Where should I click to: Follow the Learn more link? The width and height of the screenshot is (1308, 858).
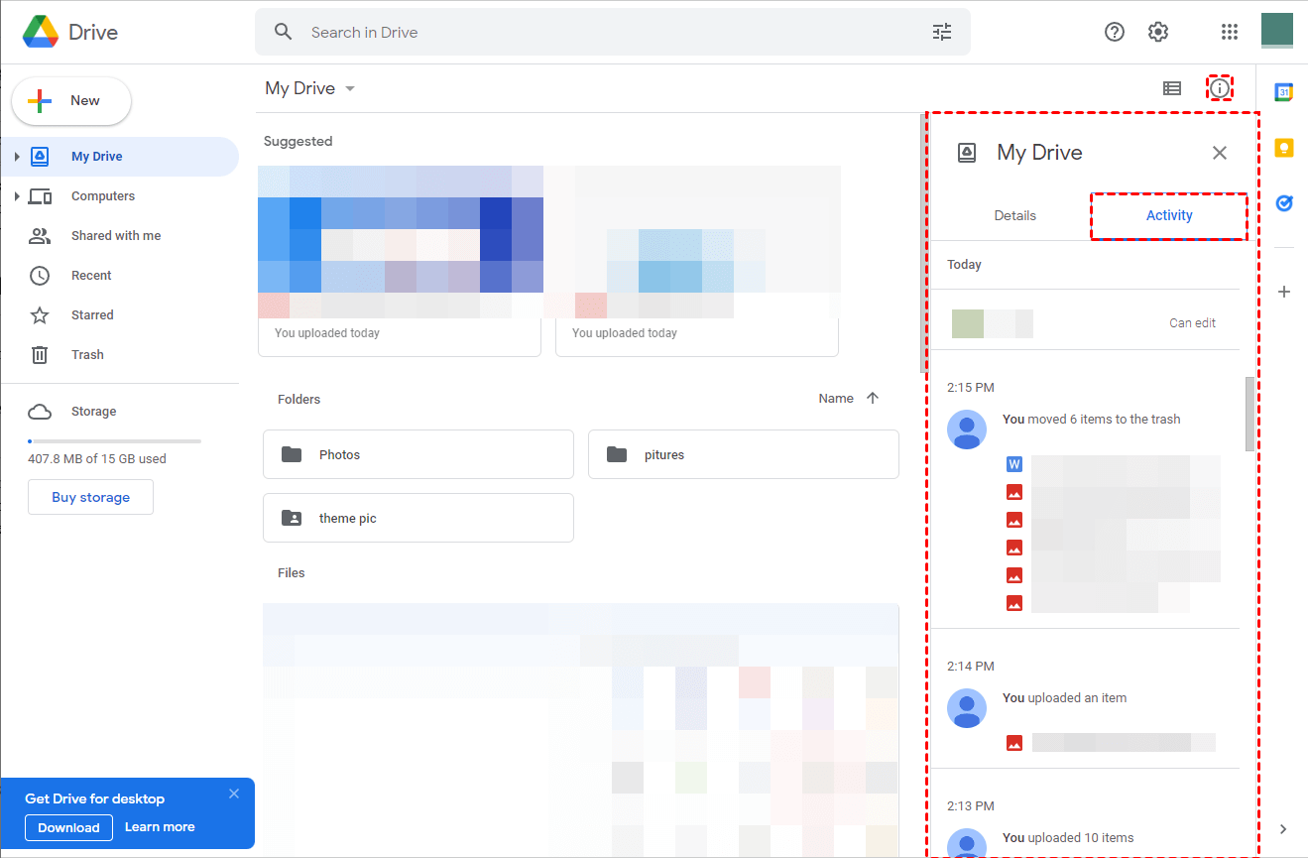[x=160, y=827]
